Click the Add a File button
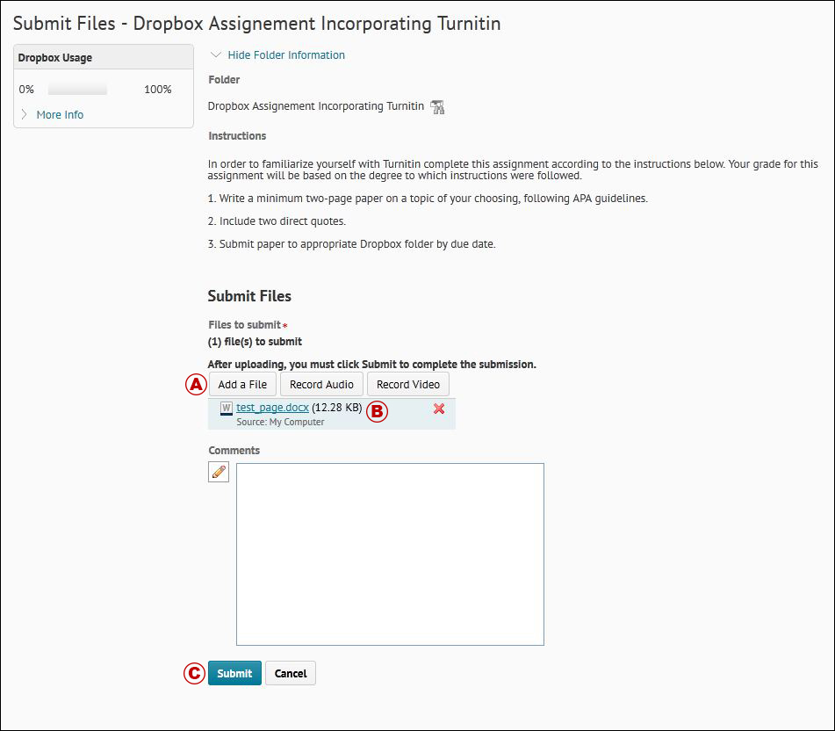This screenshot has height=731, width=835. coord(242,384)
